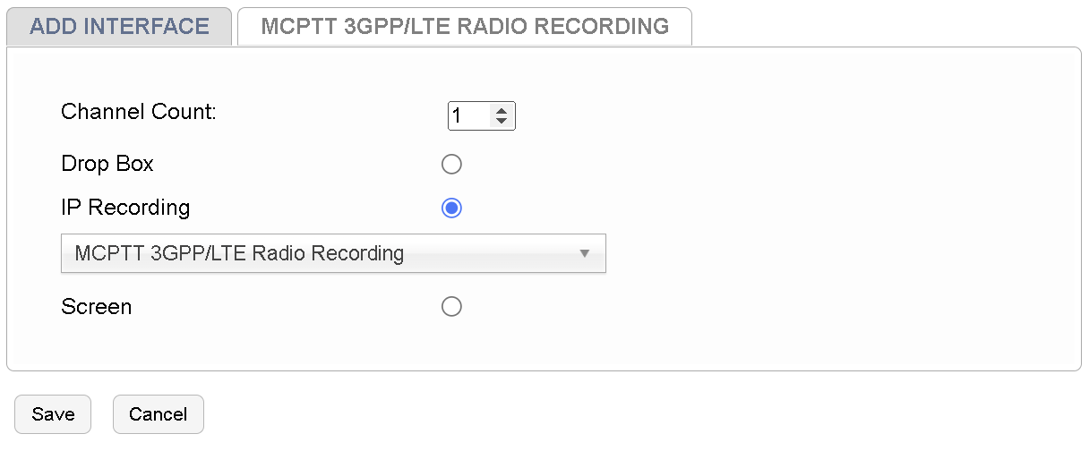
Task: Click the digit 1 in Channel Count
Action: [457, 116]
